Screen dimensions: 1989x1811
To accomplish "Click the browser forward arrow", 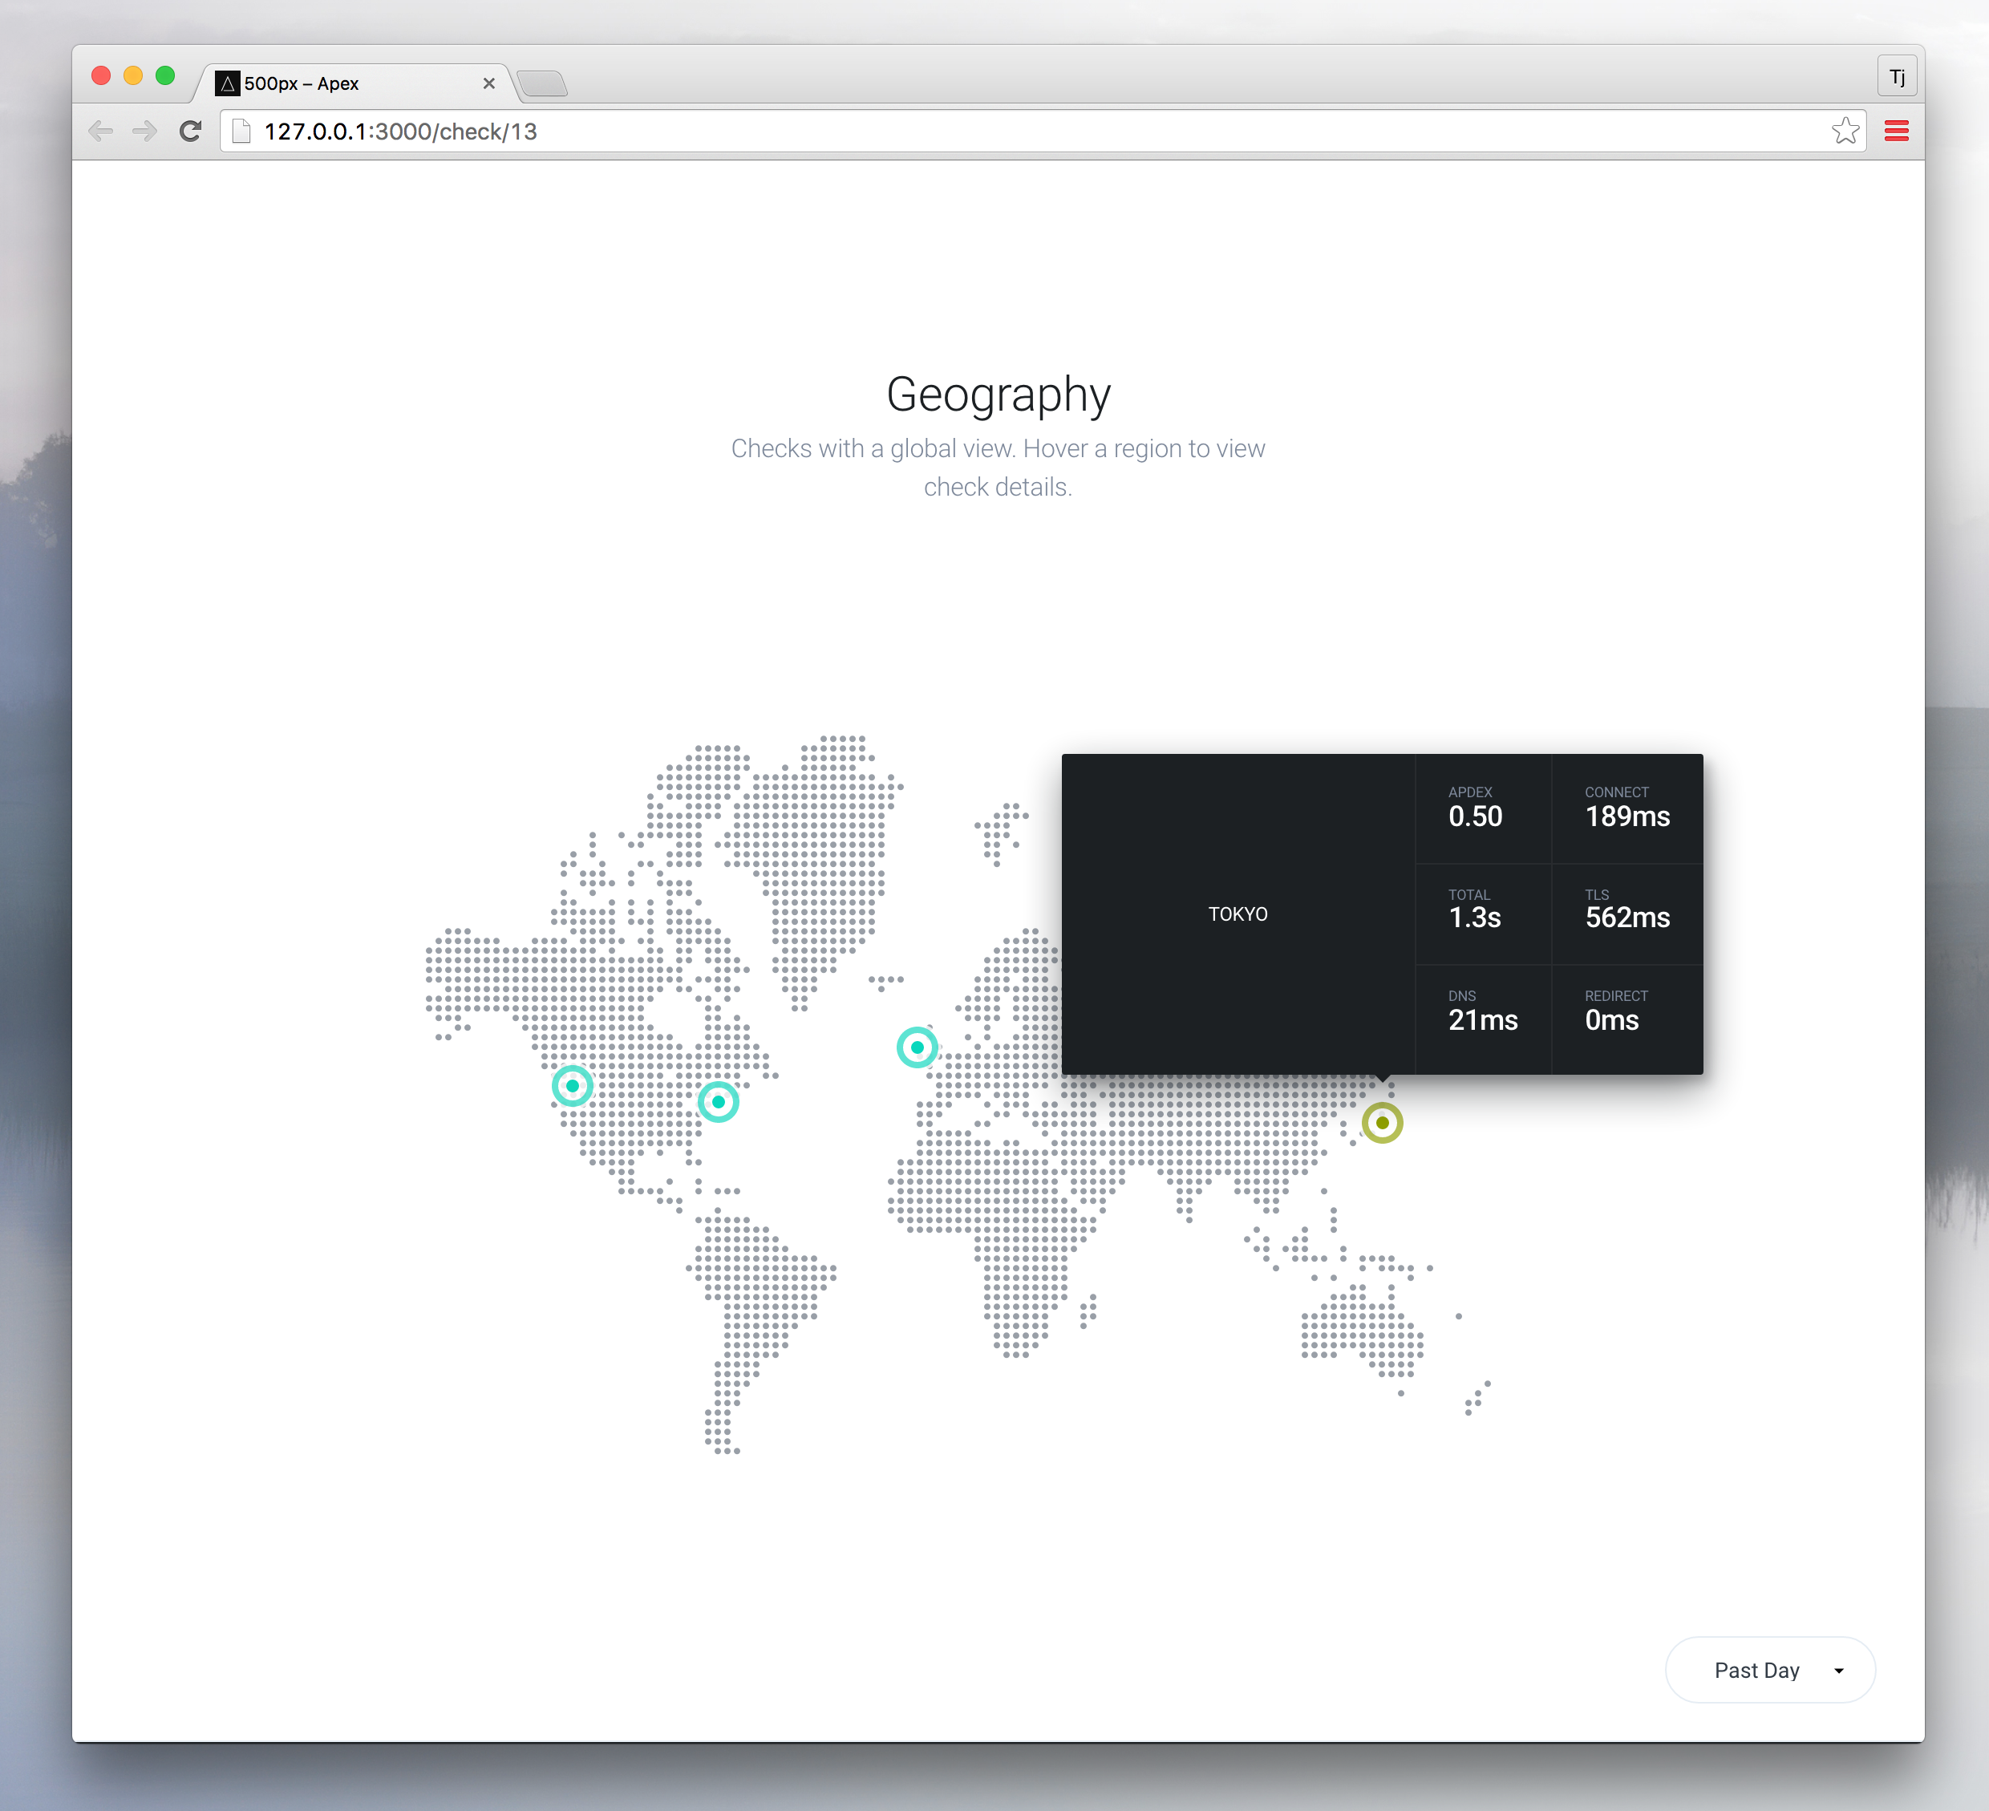I will tap(145, 132).
